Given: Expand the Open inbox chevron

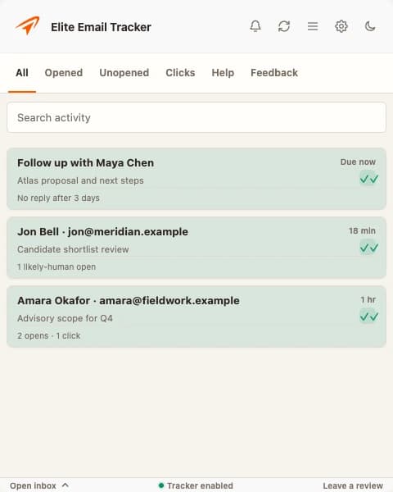Looking at the screenshot, I should pyautogui.click(x=65, y=485).
